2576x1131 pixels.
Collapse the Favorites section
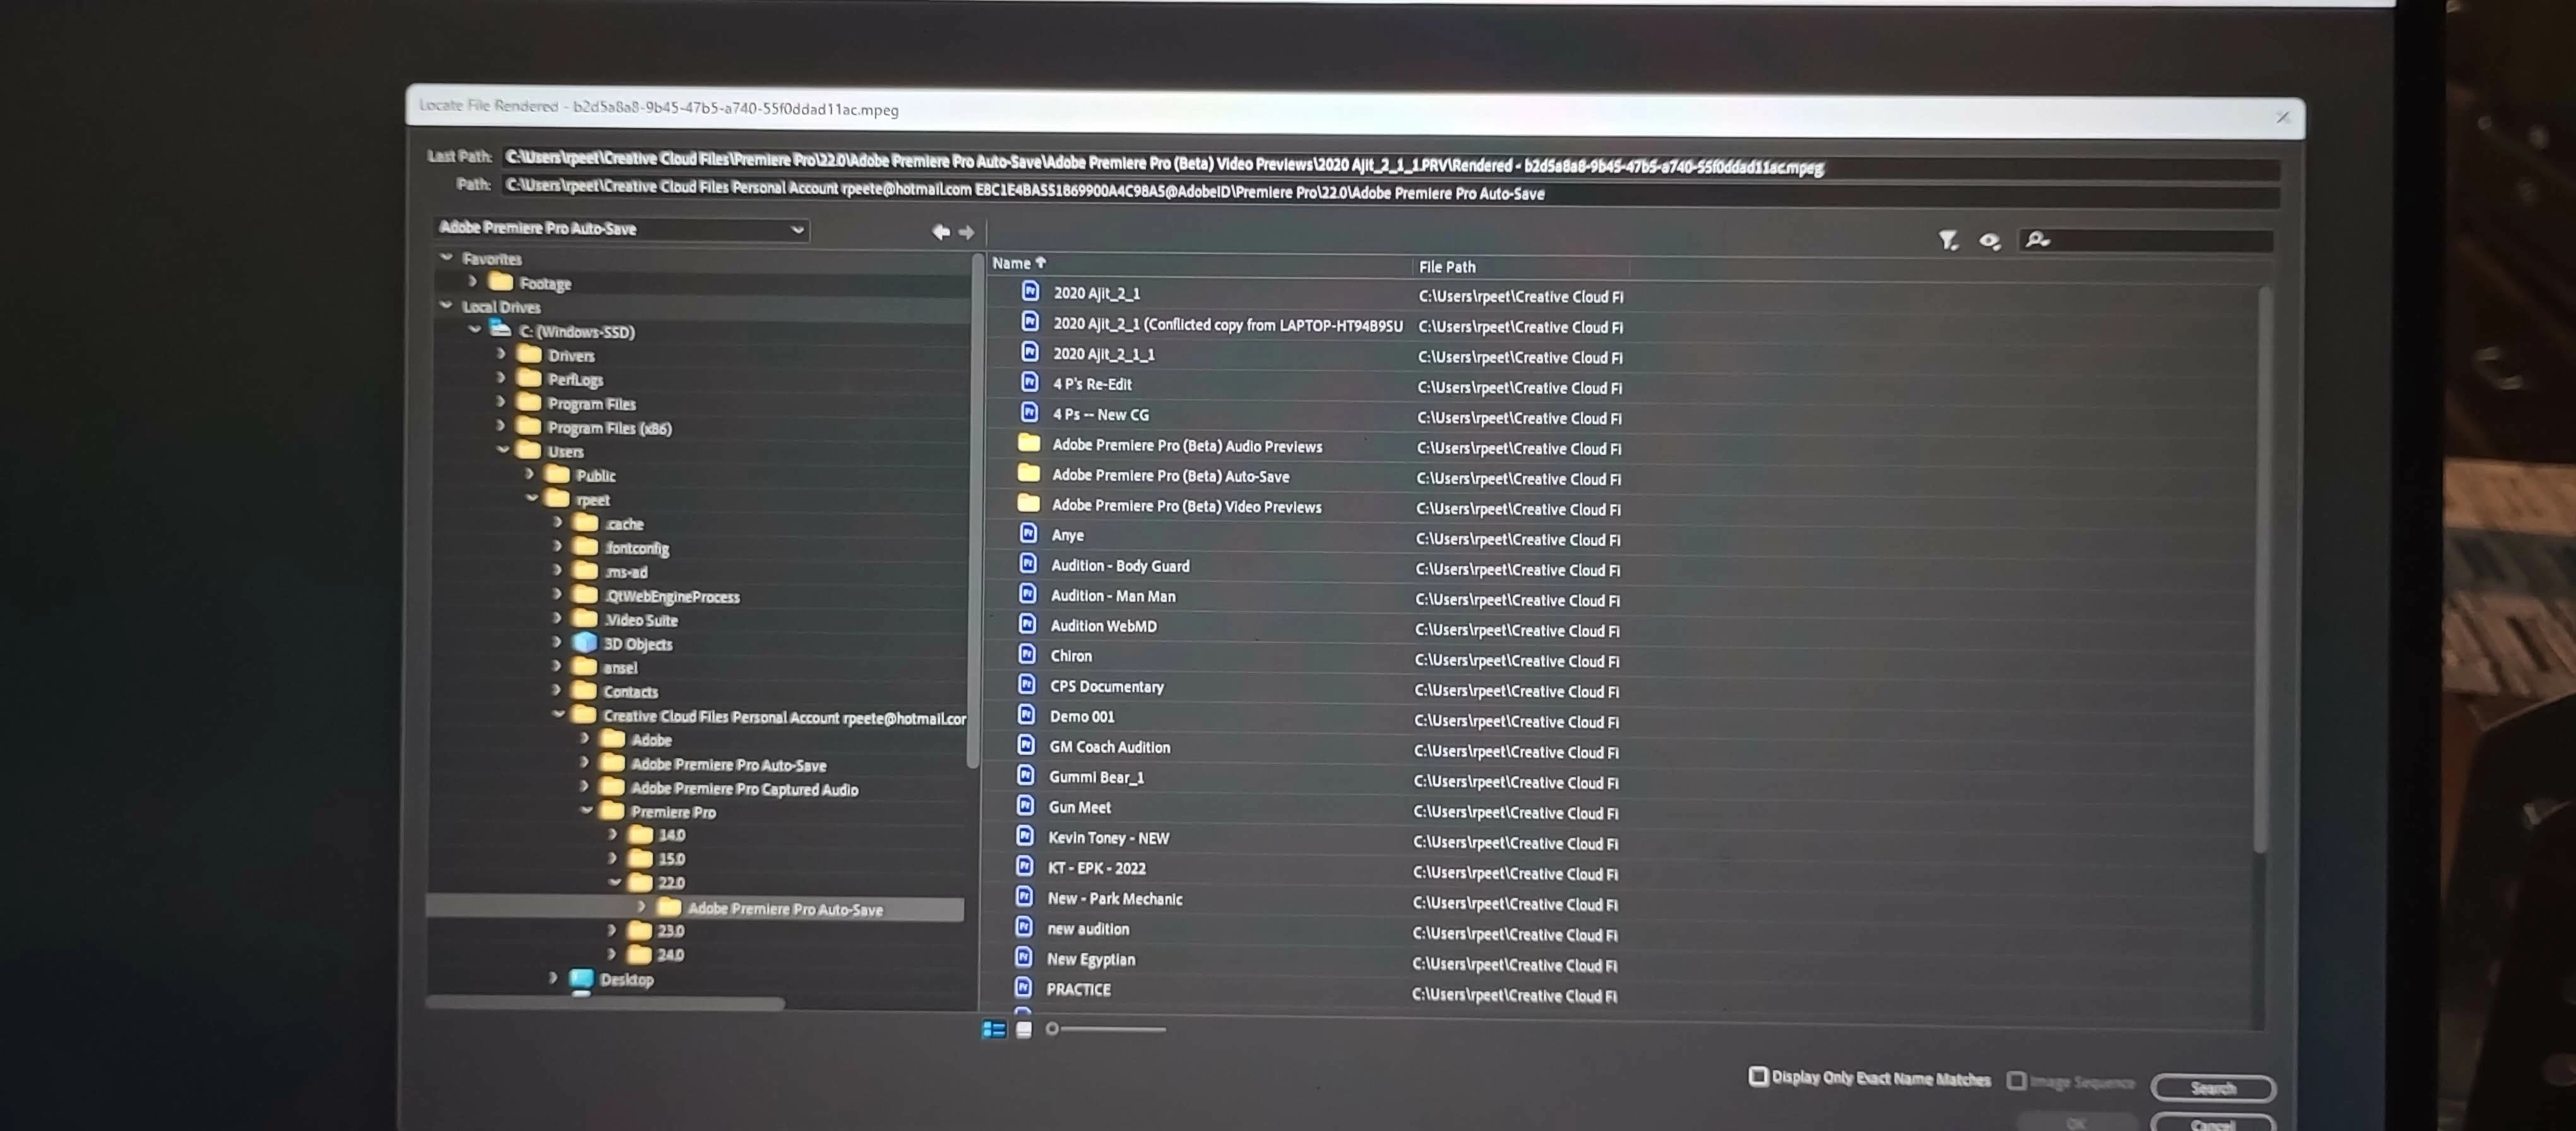click(447, 258)
